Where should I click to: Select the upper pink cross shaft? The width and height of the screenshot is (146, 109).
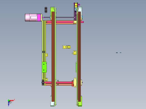pyautogui.click(x=65, y=22)
